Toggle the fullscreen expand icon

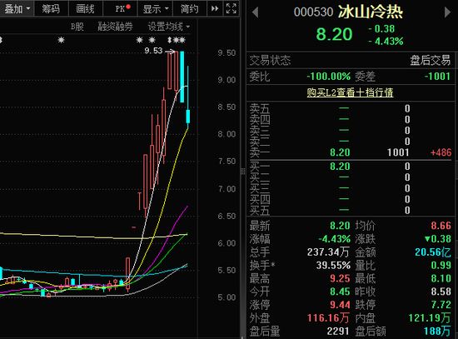click(x=231, y=9)
